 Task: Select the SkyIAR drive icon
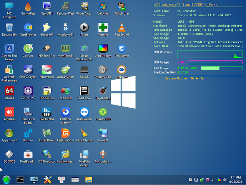coord(84,72)
